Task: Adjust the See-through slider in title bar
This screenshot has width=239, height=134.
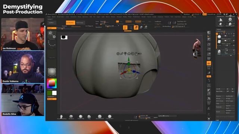Action: 196,14
